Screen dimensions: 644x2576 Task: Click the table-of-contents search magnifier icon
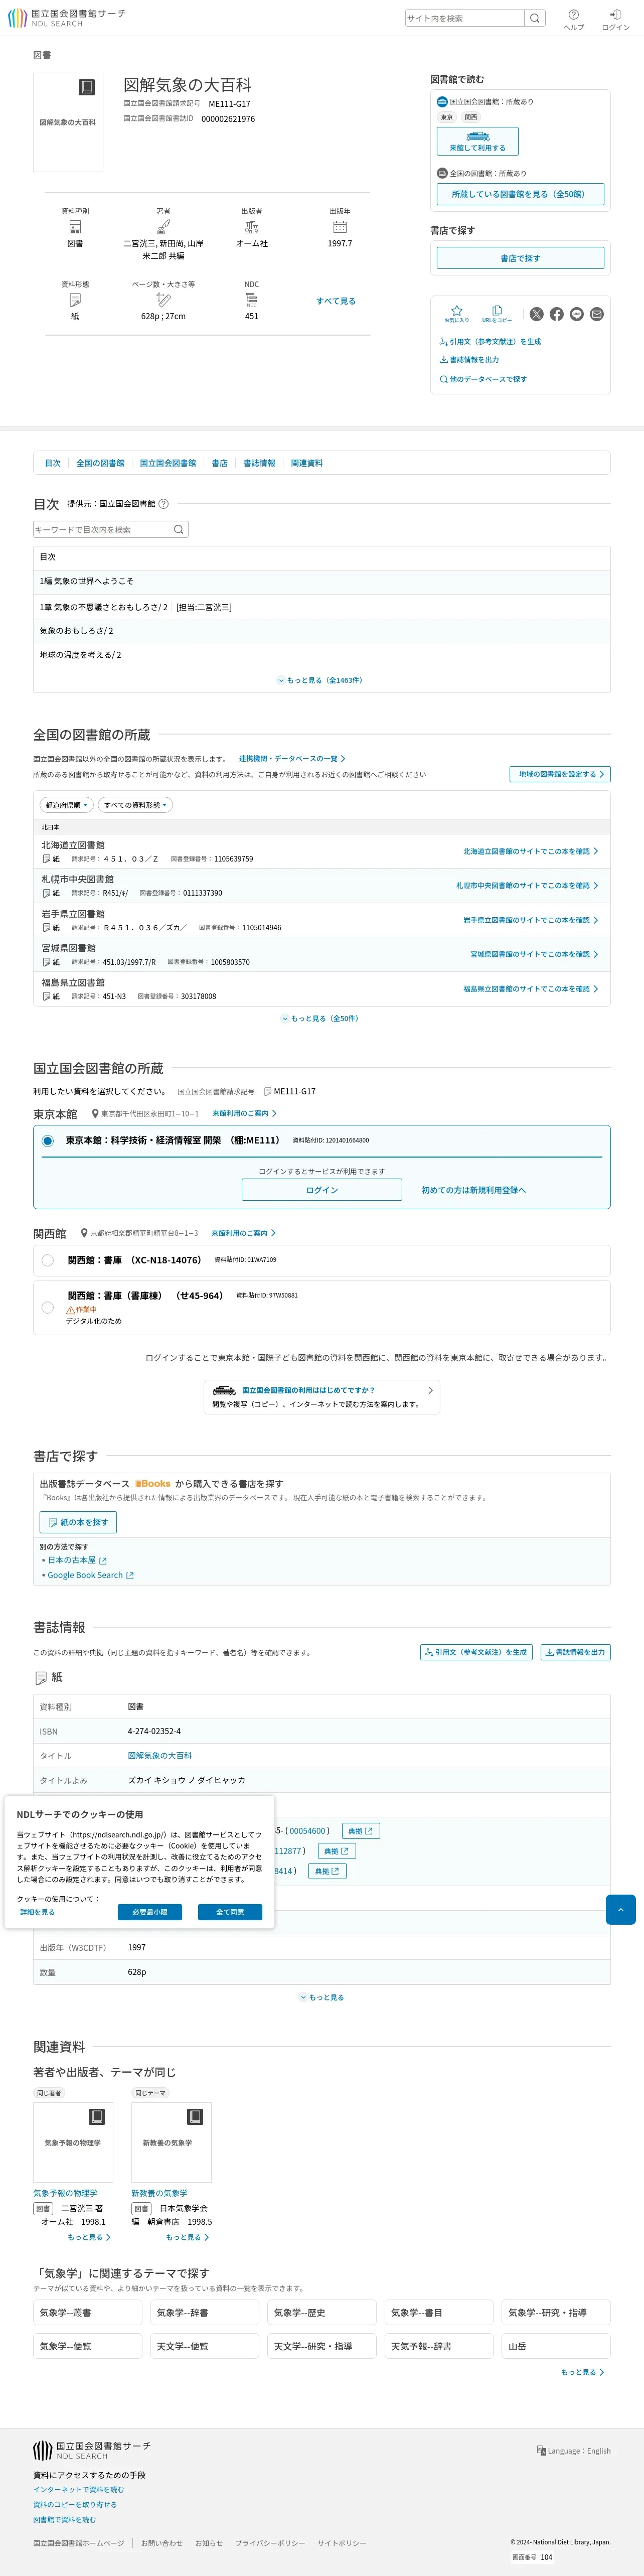point(179,530)
